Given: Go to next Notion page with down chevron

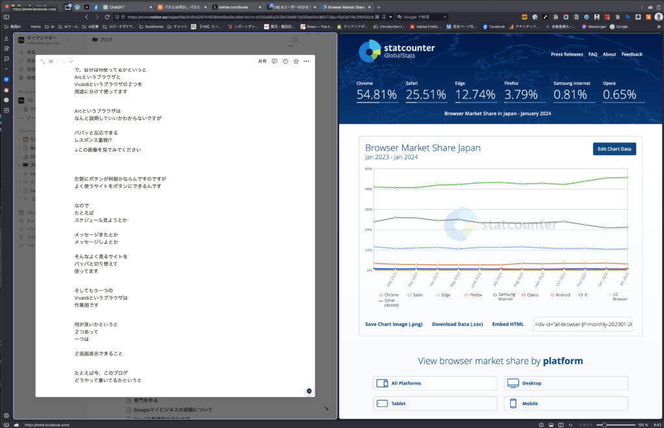Looking at the screenshot, I should 71,62.
